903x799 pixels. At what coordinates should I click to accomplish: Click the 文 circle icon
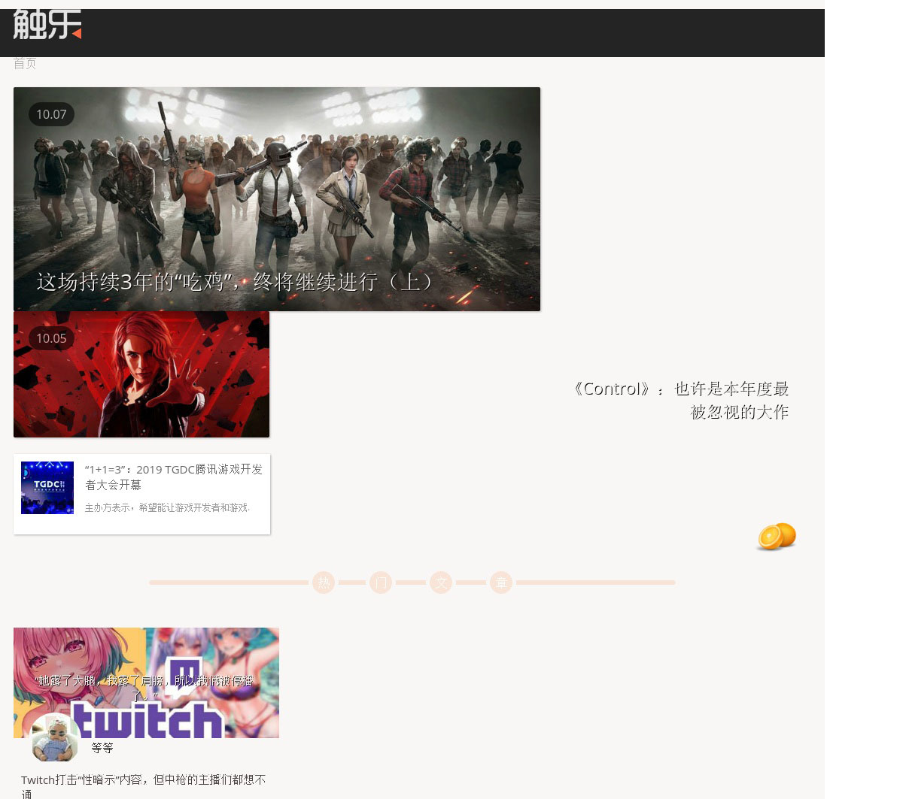click(441, 583)
